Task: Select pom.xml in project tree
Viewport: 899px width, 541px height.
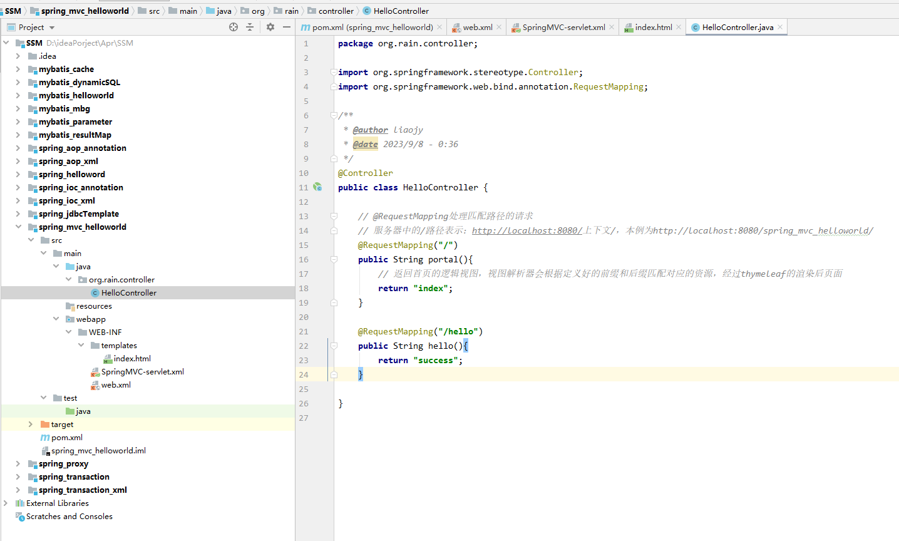Action: 61,437
